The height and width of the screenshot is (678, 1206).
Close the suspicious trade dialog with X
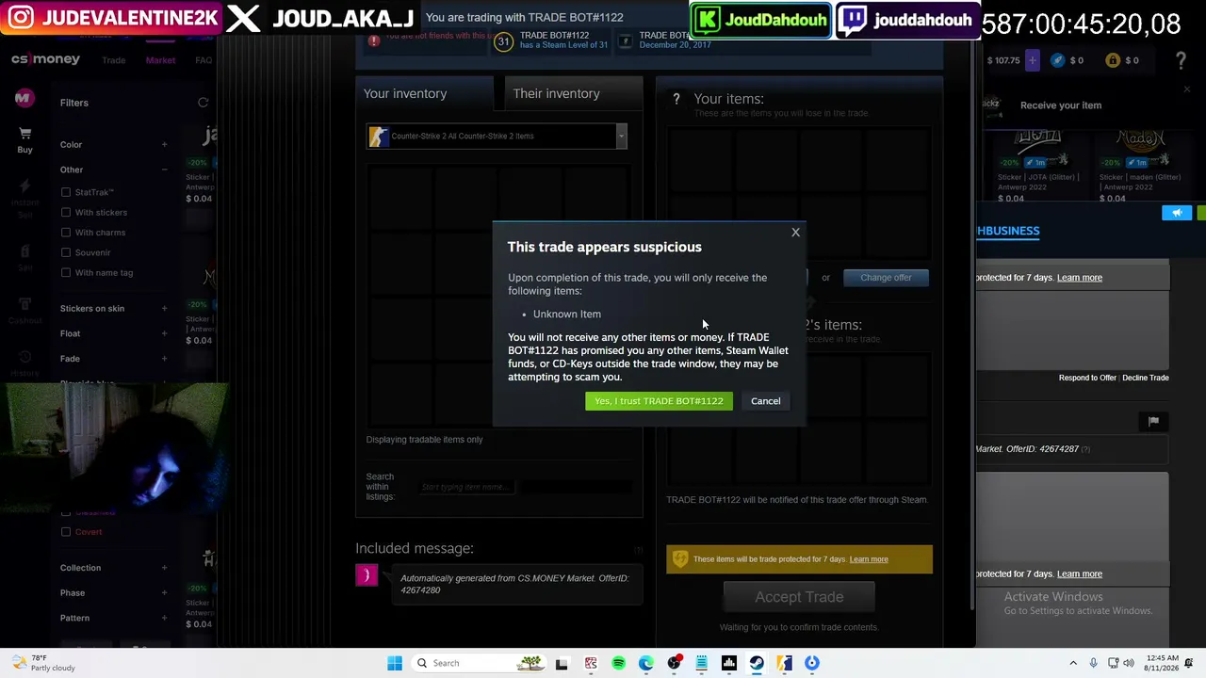coord(795,233)
